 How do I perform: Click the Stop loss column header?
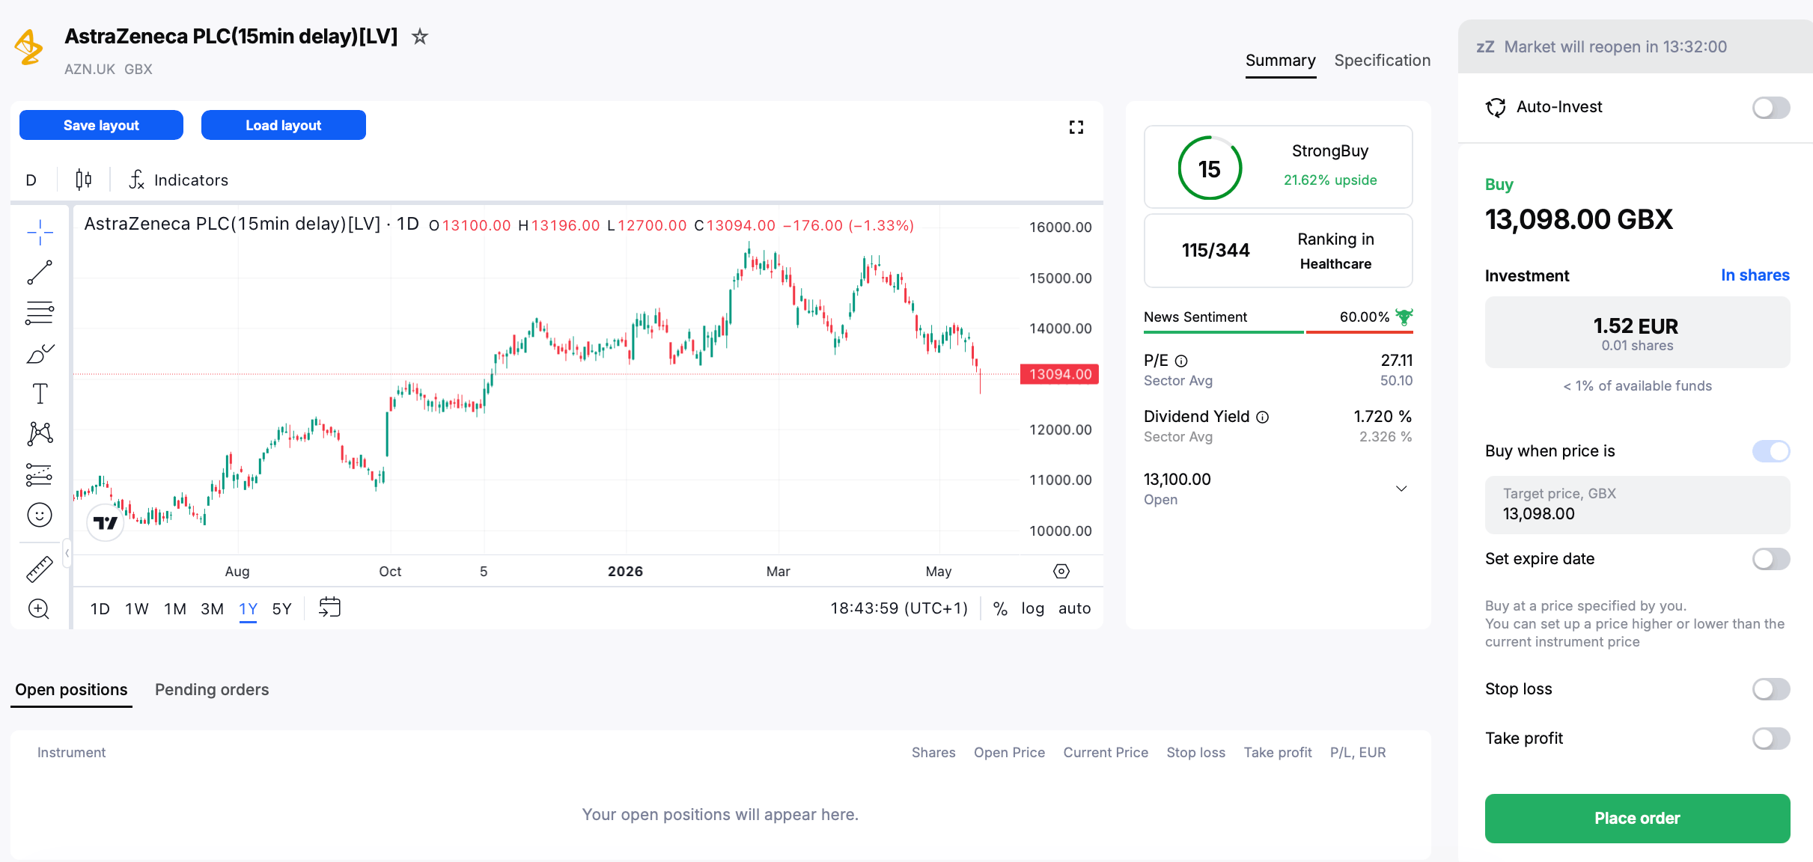(1196, 753)
